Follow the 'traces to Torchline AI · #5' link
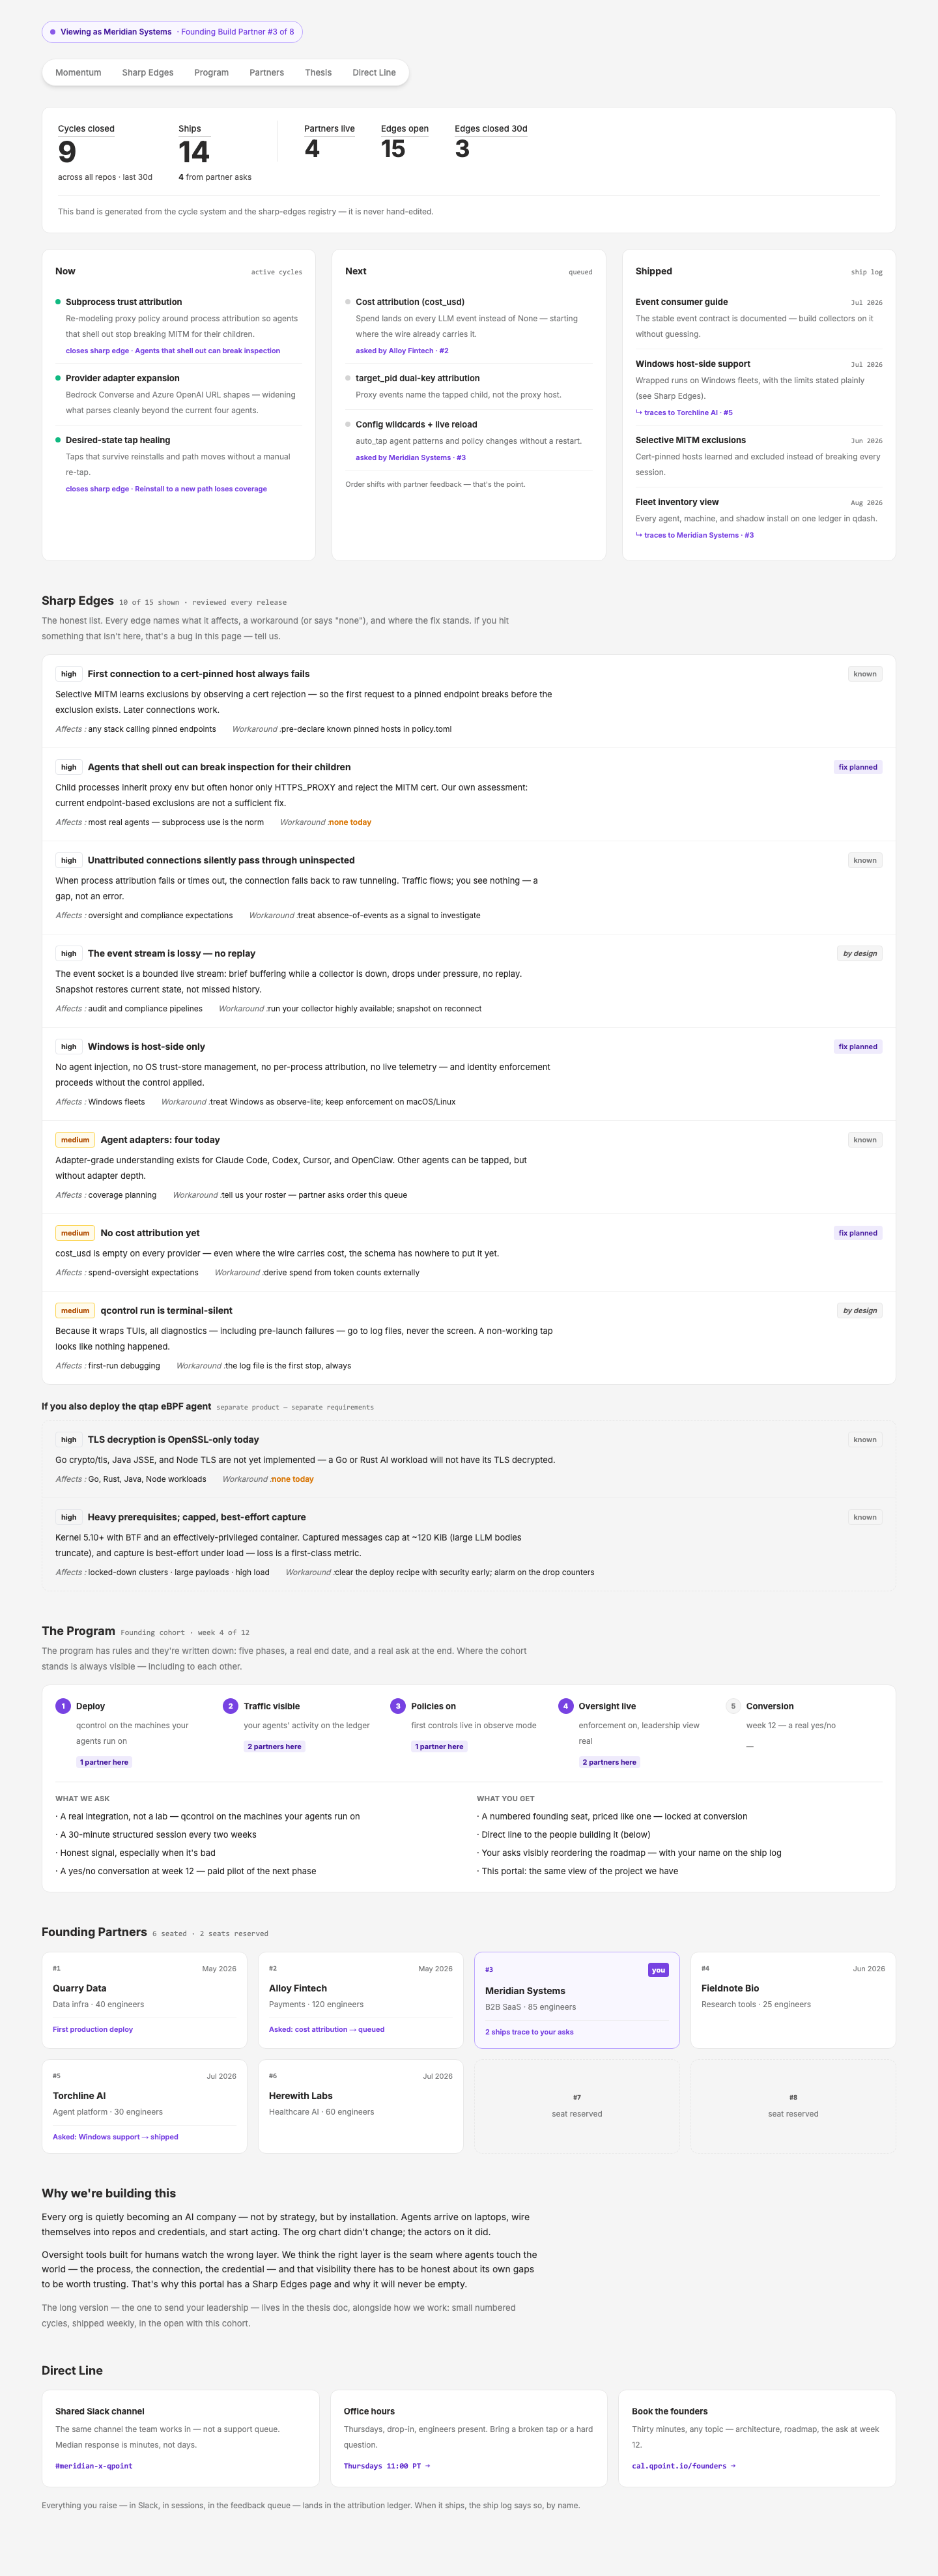 pyautogui.click(x=684, y=413)
